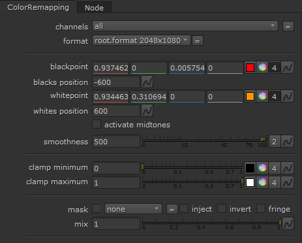Screen dimensions: 302x243
Task: Click the black clamp minimum swatch
Action: [x=250, y=168]
